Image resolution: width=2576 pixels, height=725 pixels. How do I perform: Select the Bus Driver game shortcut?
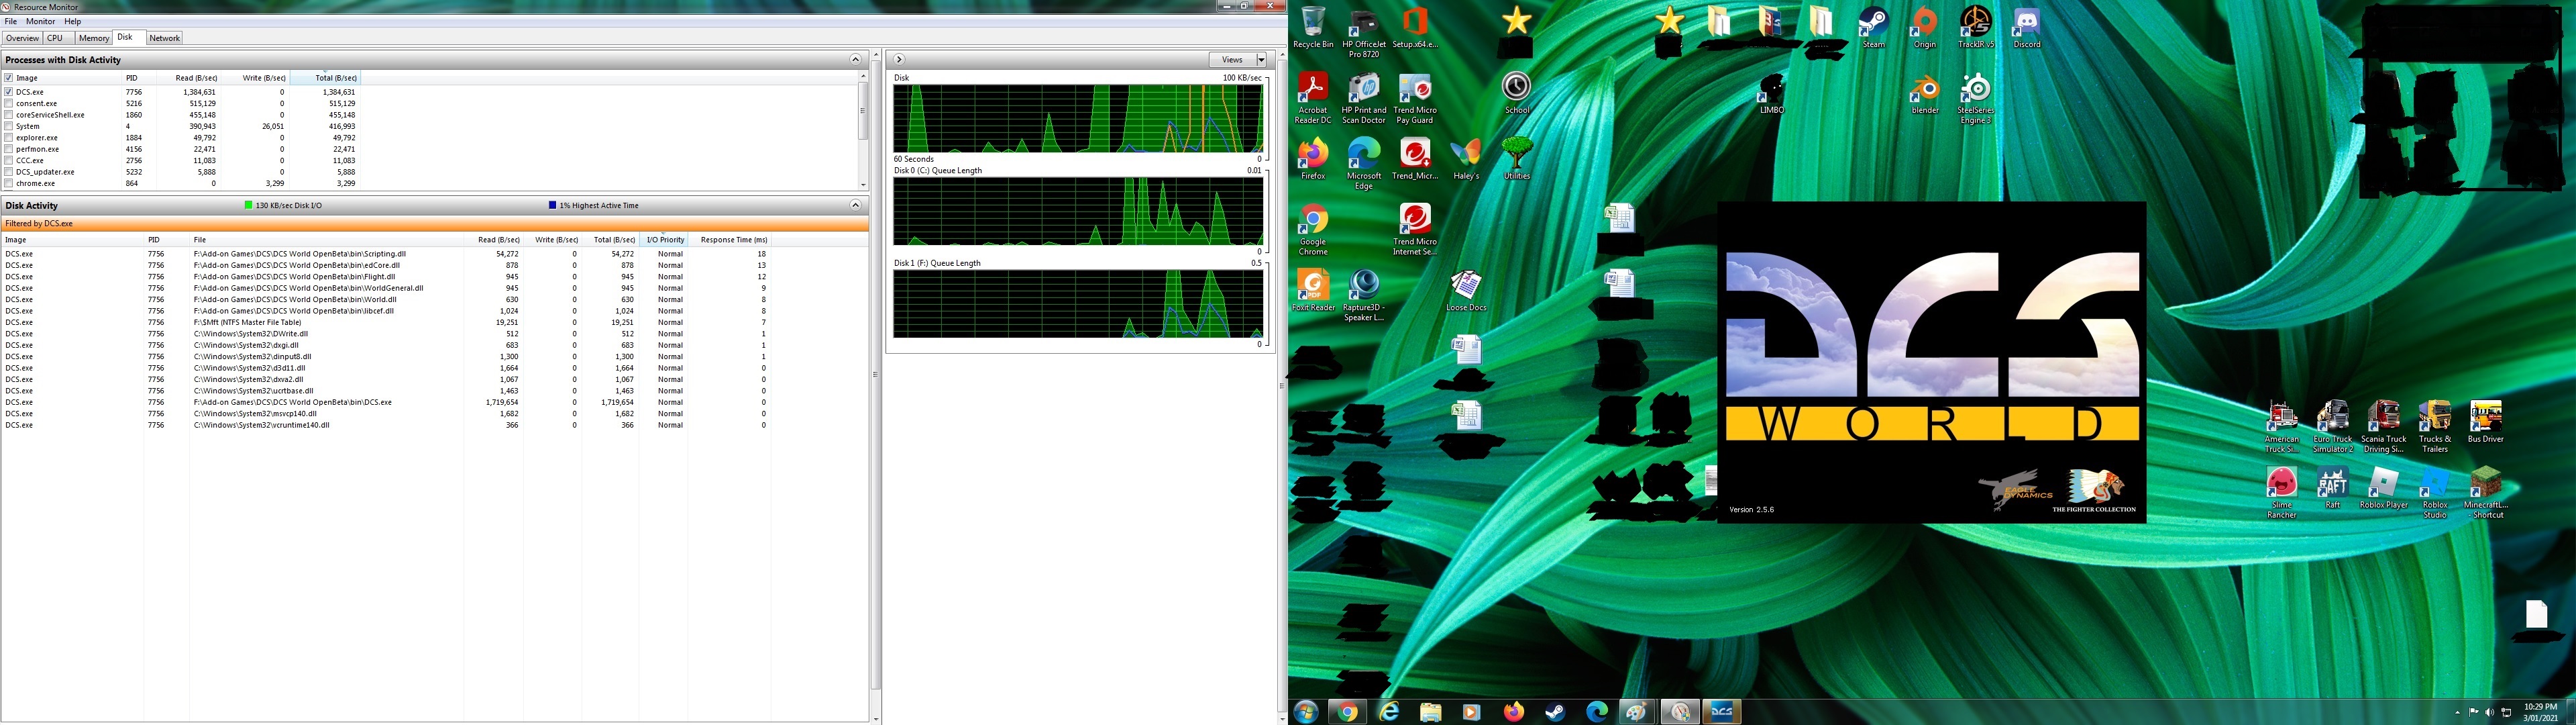click(2485, 423)
